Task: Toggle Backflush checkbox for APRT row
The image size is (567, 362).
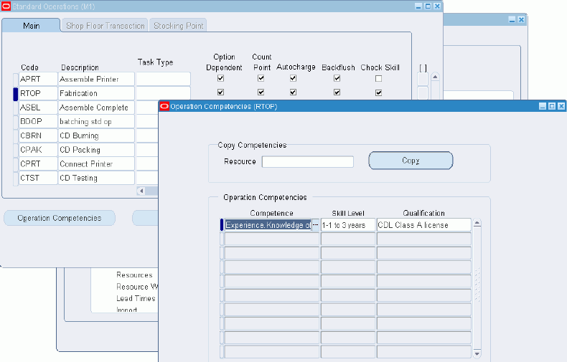Action: (x=337, y=78)
